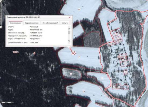Click the popup scroll down arrow
The width and height of the screenshot is (148, 107).
[x=69, y=41]
